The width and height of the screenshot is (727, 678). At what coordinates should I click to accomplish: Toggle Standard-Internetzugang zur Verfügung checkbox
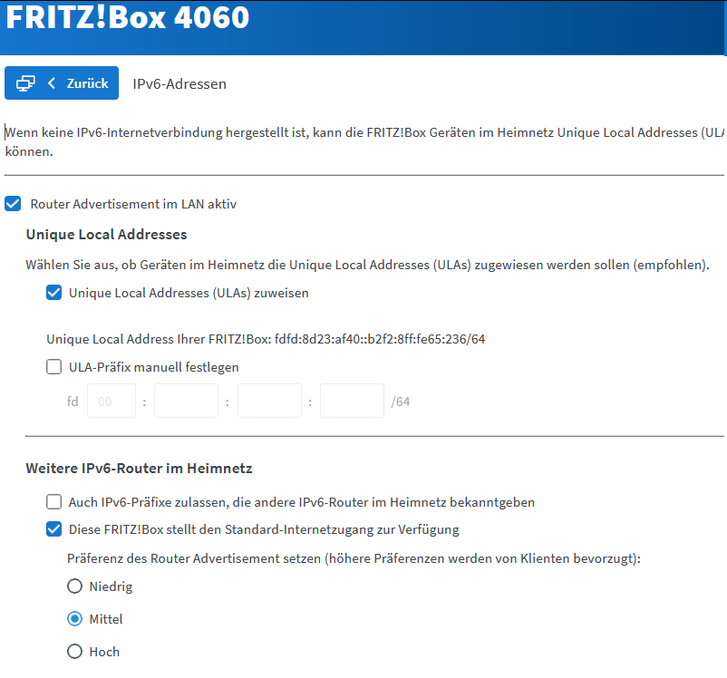coord(54,529)
